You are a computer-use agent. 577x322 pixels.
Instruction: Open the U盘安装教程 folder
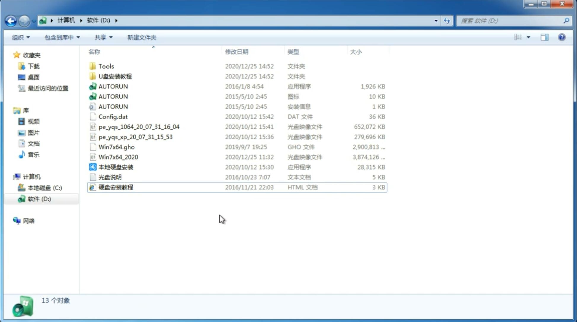[115, 76]
